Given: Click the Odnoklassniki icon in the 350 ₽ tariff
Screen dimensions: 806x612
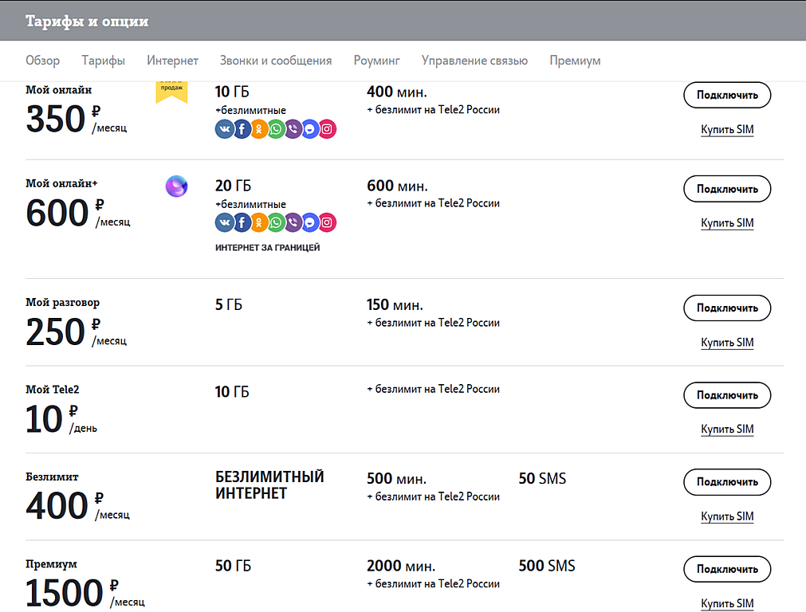Looking at the screenshot, I should (259, 129).
